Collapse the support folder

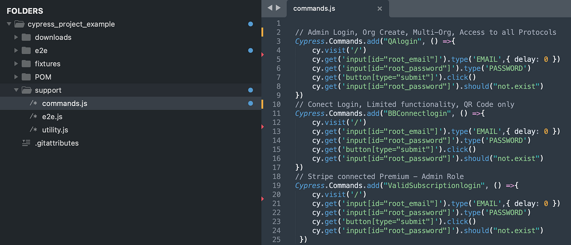click(16, 90)
